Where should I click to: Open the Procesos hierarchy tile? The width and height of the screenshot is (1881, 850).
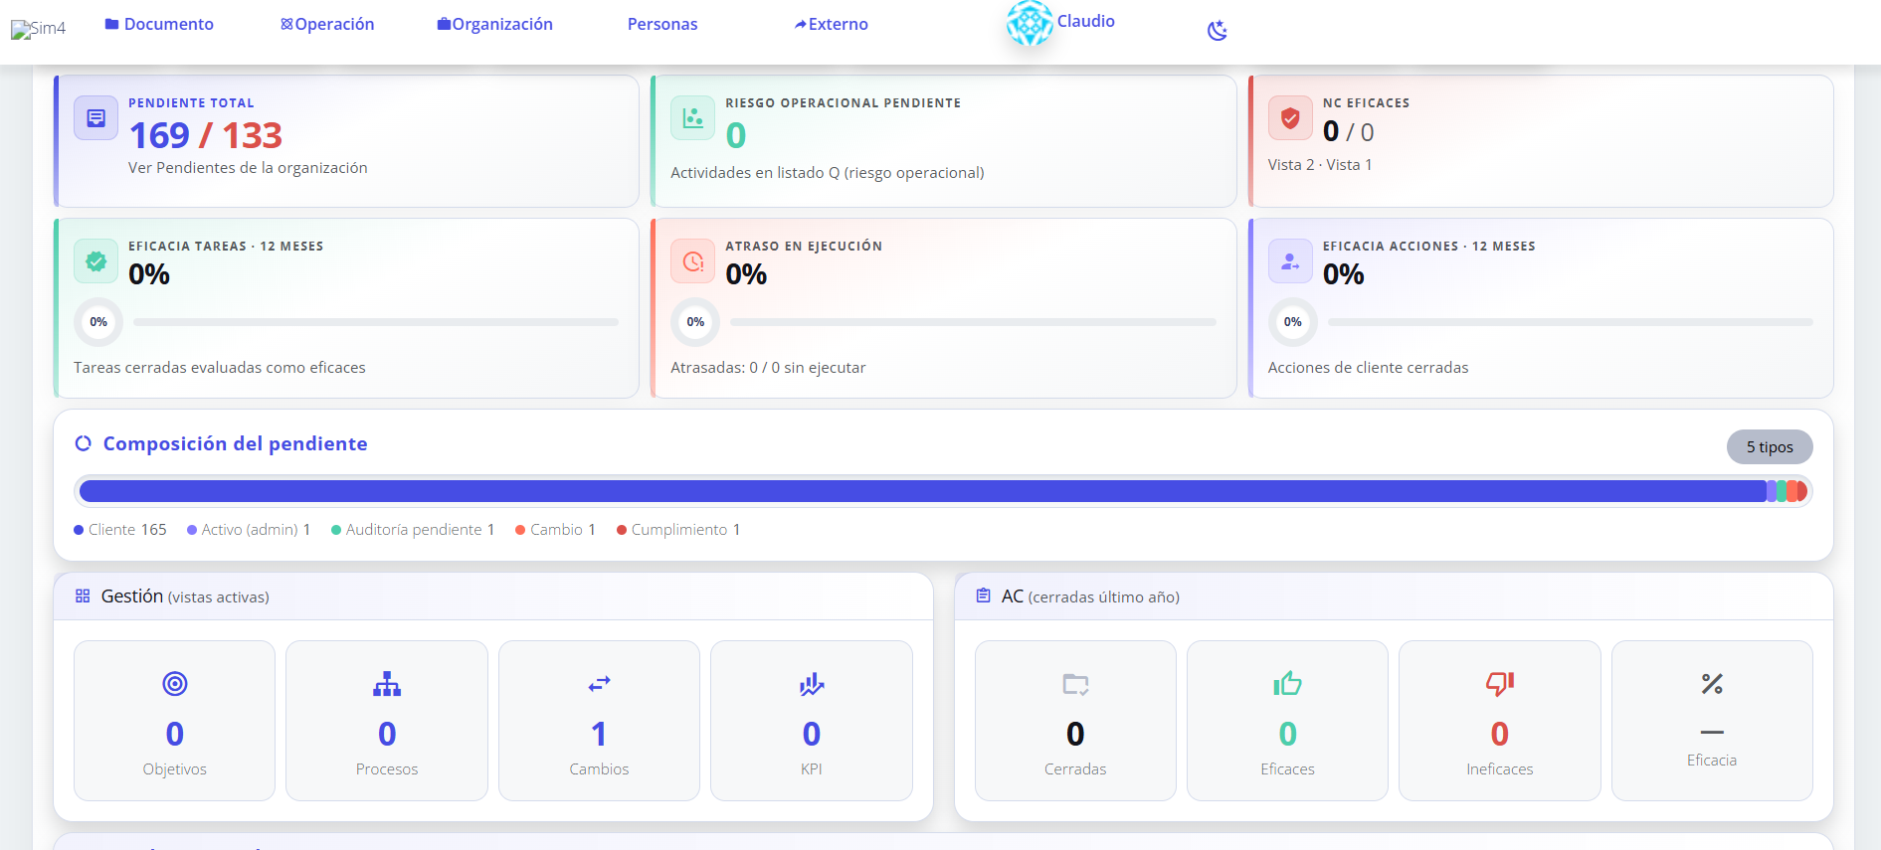click(x=387, y=721)
